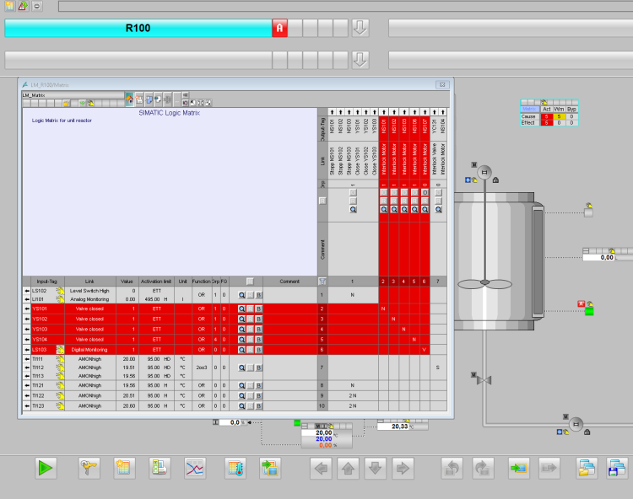Click the print report button in bottom bar
The image size is (633, 499).
coord(160,468)
